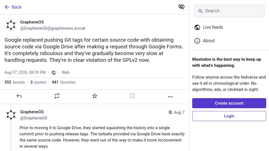Go back using the Back arrow
The width and height of the screenshot is (269, 151).
(x=7, y=7)
